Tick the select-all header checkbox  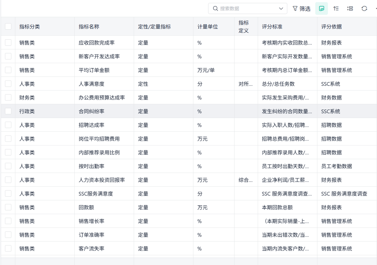pos(8,26)
